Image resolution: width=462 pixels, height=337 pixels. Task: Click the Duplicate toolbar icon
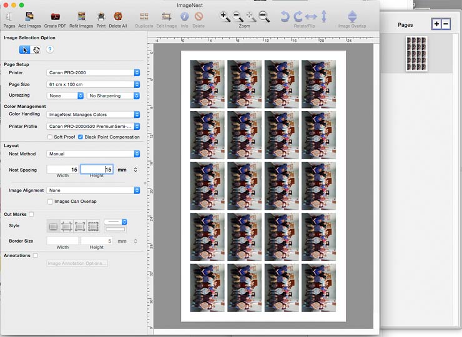tap(144, 19)
